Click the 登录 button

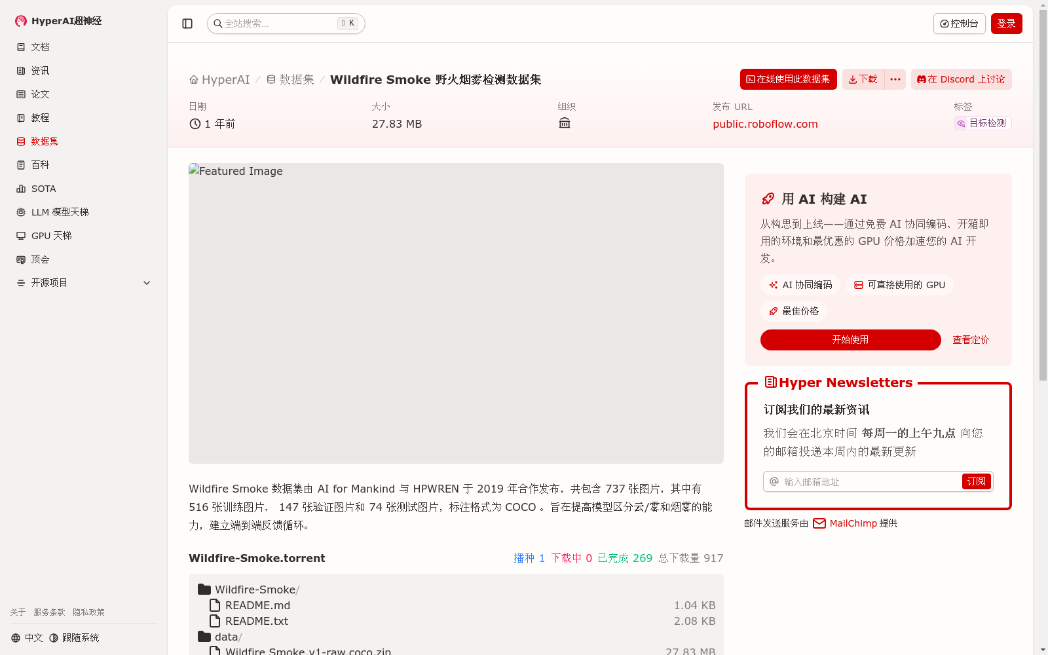[x=1006, y=24]
